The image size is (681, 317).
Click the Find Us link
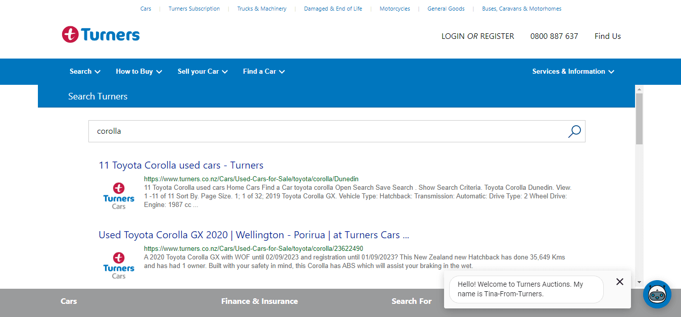tap(607, 36)
